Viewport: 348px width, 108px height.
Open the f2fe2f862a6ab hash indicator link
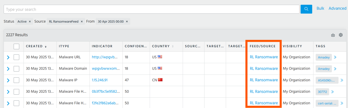105,103
